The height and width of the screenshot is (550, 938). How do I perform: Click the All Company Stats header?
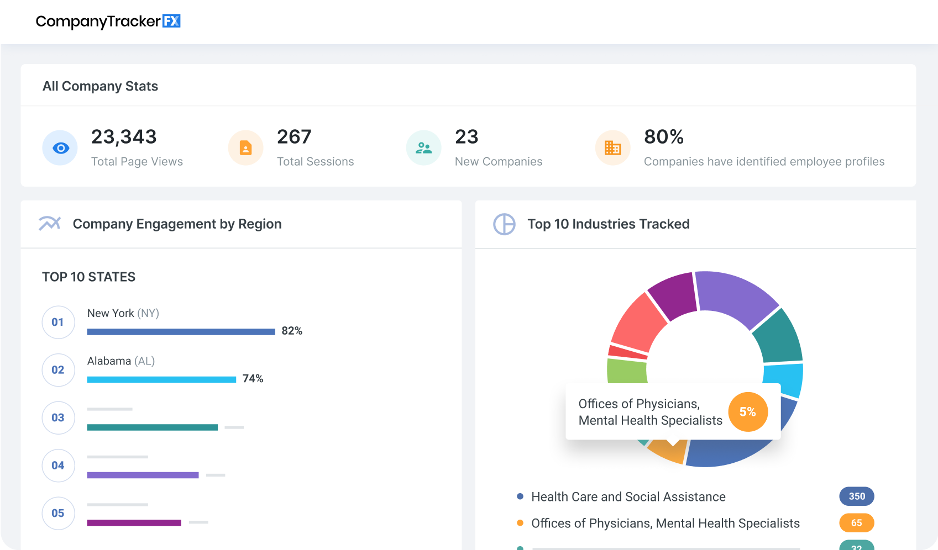tap(101, 86)
